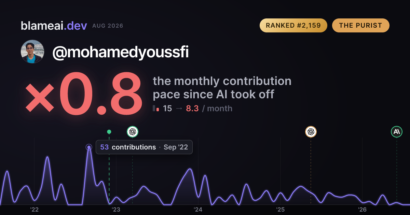410x215 pixels.
Task: Click the purple peak dot for Sep '22
Action: pyautogui.click(x=89, y=147)
